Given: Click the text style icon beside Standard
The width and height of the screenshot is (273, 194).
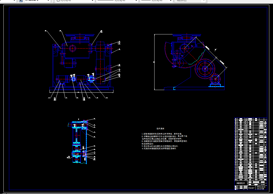Looking at the screenshot, I should 21,1.
